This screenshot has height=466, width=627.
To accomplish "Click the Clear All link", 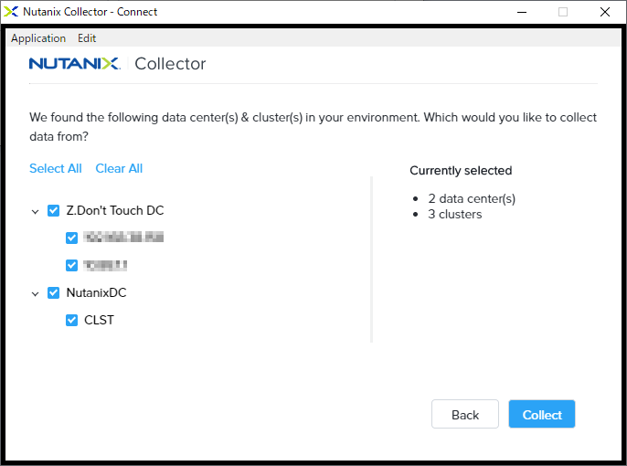I will pyautogui.click(x=119, y=169).
